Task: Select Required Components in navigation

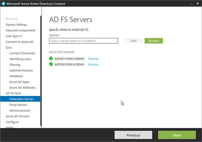Action: 20,30
